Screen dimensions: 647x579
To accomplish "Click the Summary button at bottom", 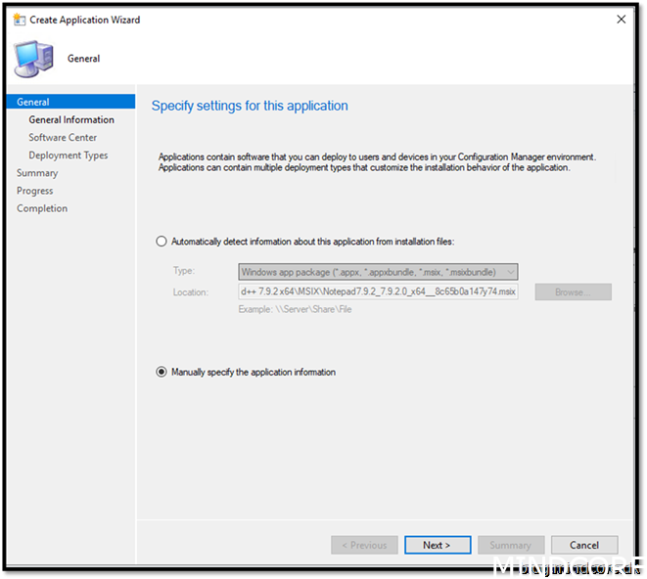I will pyautogui.click(x=510, y=545).
